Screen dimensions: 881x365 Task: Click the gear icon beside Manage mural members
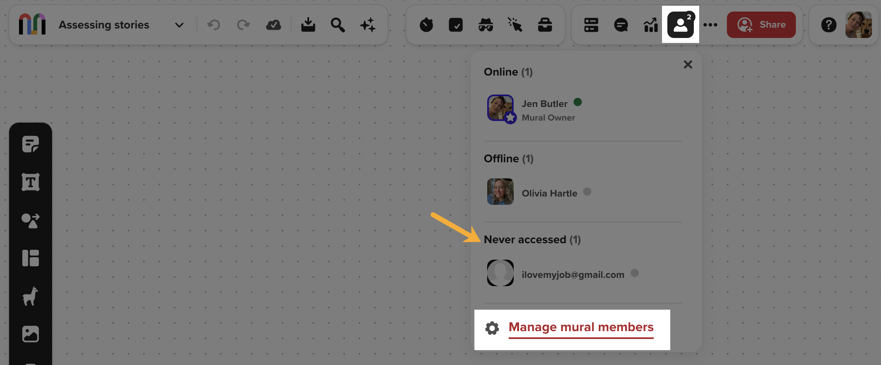pyautogui.click(x=492, y=328)
